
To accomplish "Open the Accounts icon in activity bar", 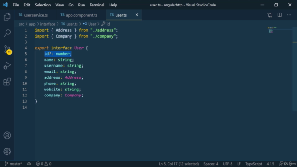I will tap(7, 135).
